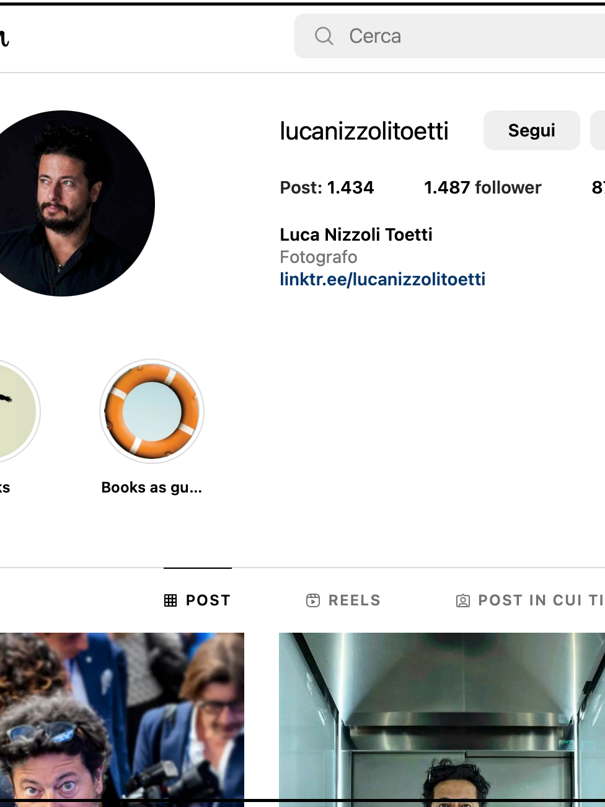
Task: Open the 1.487 follower list
Action: pos(482,187)
